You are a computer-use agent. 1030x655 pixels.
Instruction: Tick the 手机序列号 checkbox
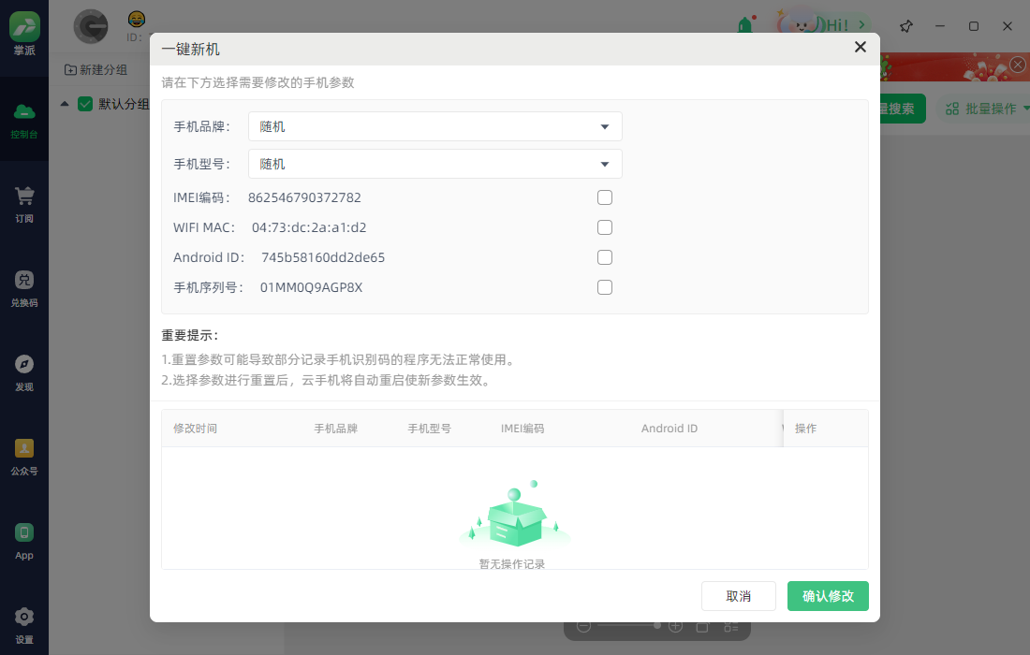[605, 287]
